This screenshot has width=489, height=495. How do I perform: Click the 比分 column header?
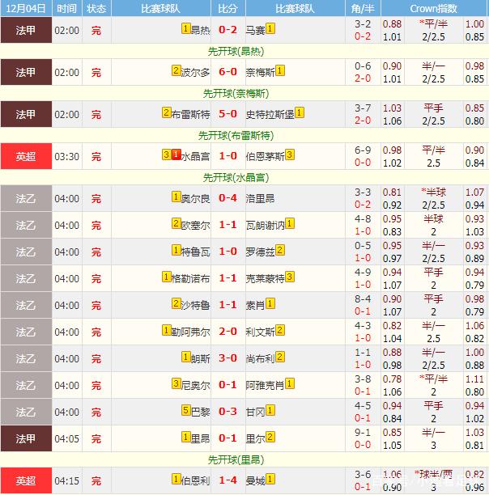pos(227,8)
